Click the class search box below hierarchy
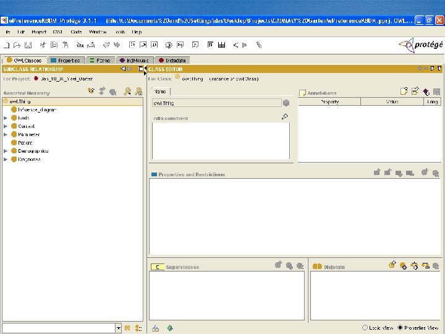Image resolution: width=445 pixels, height=334 pixels. point(59,328)
